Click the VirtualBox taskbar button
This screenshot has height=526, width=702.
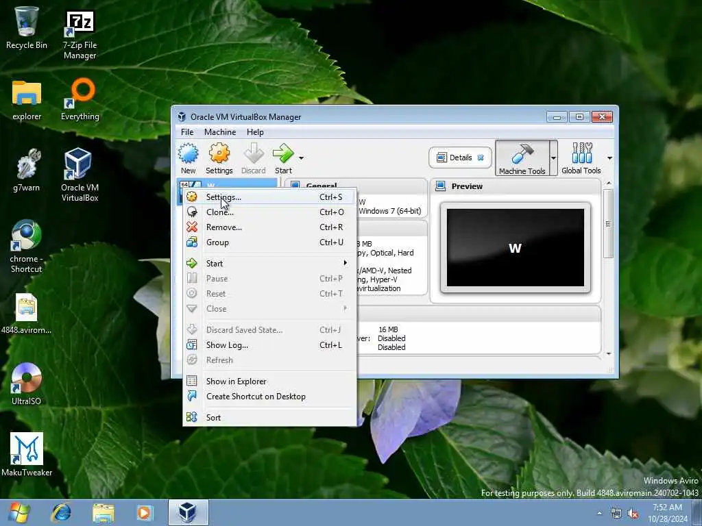(188, 512)
